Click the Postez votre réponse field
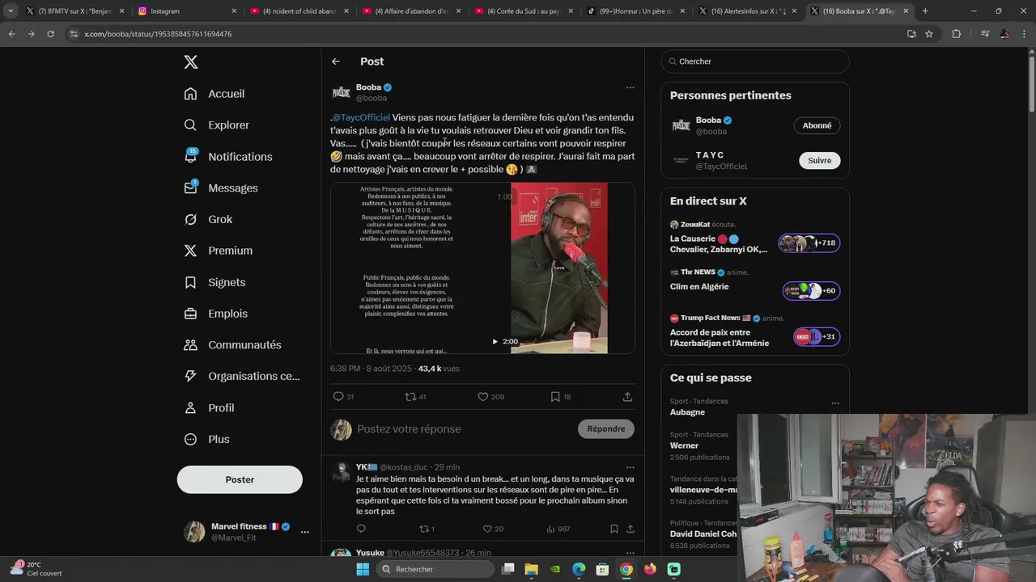 [463, 429]
